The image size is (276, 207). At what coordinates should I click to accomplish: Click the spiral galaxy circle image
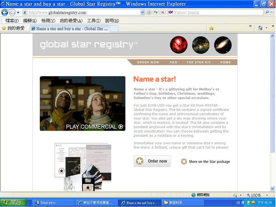pyautogui.click(x=223, y=45)
